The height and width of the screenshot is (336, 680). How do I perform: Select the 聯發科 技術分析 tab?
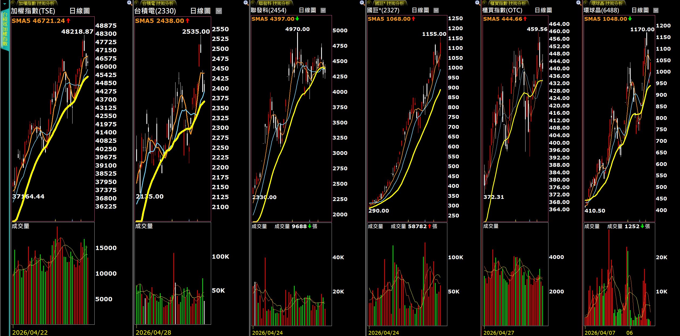click(274, 3)
